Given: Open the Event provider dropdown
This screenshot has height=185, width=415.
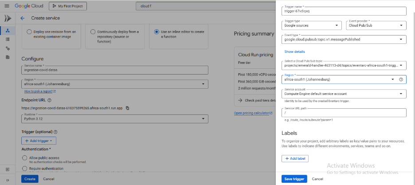Looking at the screenshot, I should pos(376,25).
